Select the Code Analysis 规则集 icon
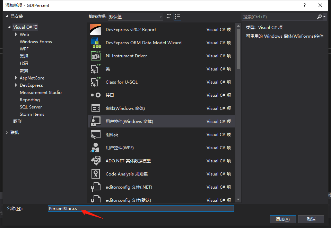331x228 pixels. [x=96, y=174]
